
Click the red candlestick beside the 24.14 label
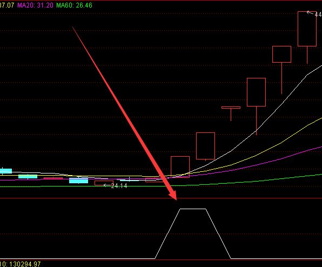pyautogui.click(x=104, y=183)
